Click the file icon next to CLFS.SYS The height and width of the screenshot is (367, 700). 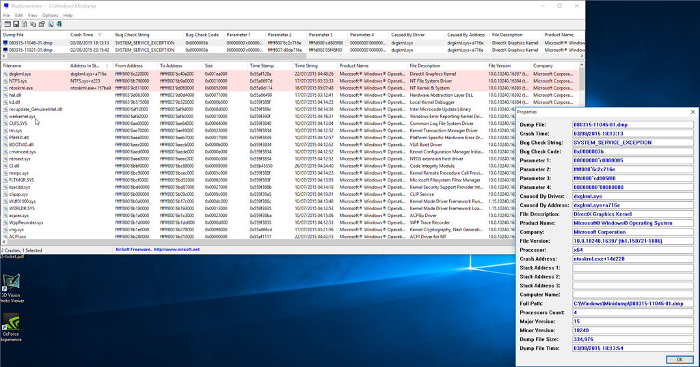[5, 123]
